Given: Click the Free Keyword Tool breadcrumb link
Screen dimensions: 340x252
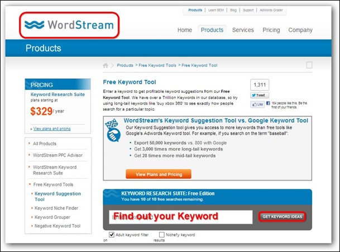Looking at the screenshot, I should pyautogui.click(x=199, y=65).
